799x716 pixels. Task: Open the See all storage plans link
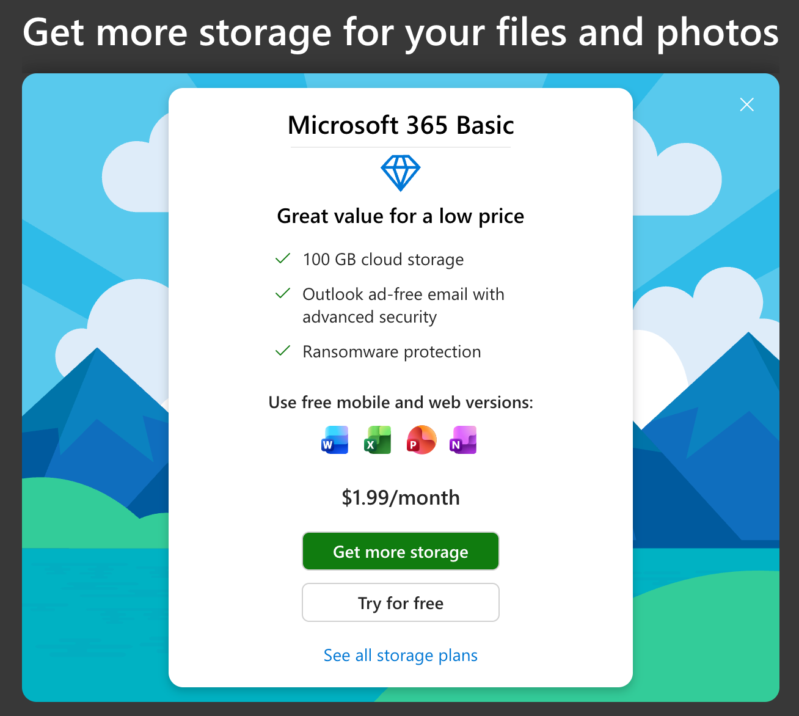pyautogui.click(x=401, y=655)
